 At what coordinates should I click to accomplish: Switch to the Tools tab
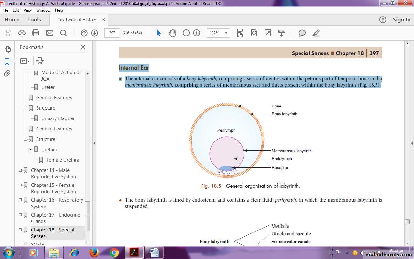tap(34, 20)
